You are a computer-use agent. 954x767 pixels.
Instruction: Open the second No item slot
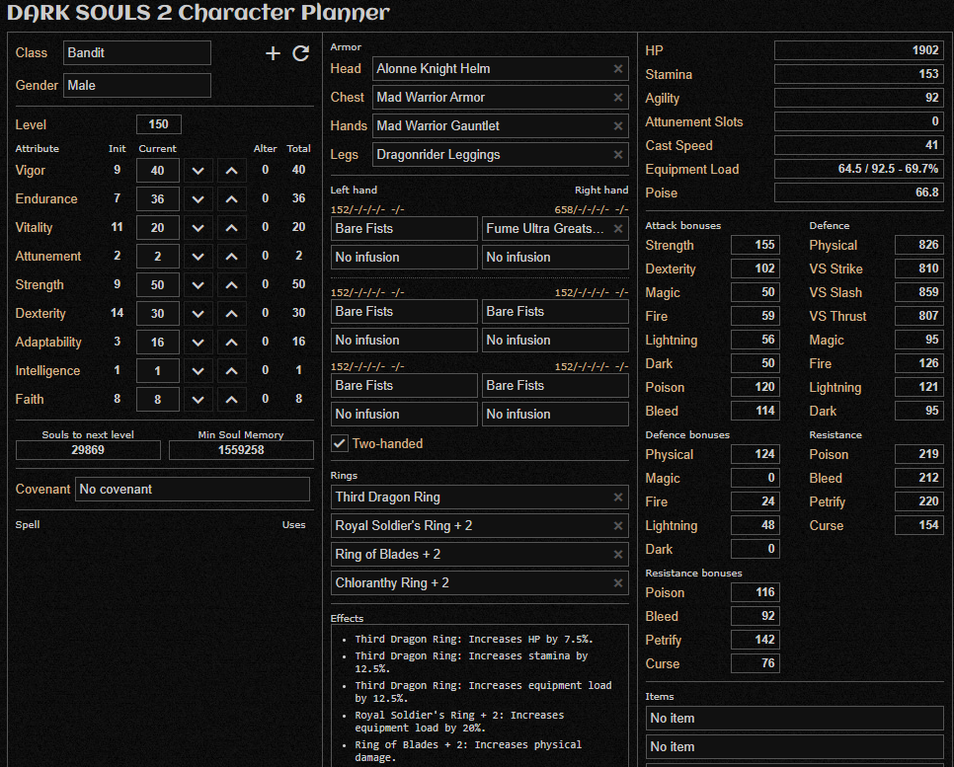(795, 747)
